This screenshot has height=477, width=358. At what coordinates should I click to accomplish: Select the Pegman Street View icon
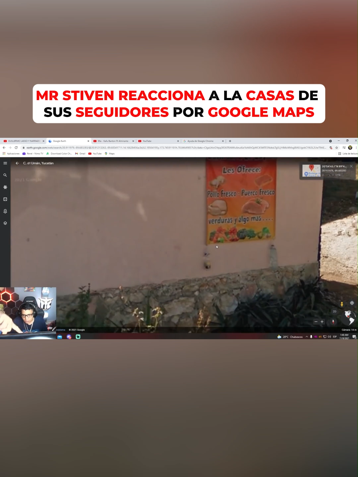pyautogui.click(x=342, y=304)
